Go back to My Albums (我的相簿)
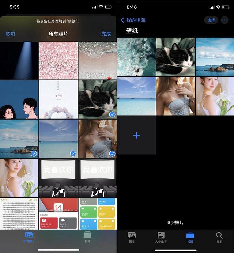This screenshot has height=253, width=234. point(133,20)
